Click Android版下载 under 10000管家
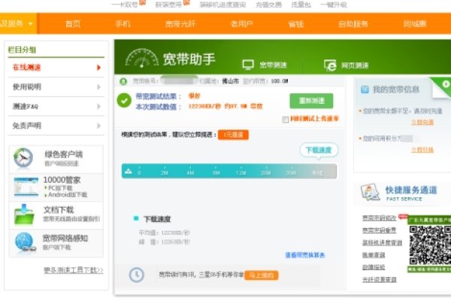The image size is (451, 301). [x=68, y=195]
